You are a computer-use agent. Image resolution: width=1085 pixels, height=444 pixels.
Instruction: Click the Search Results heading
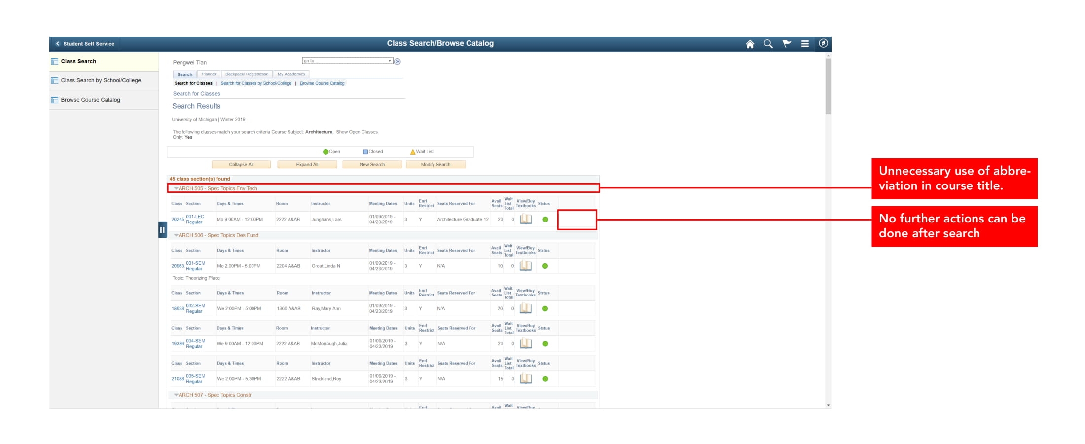(196, 106)
